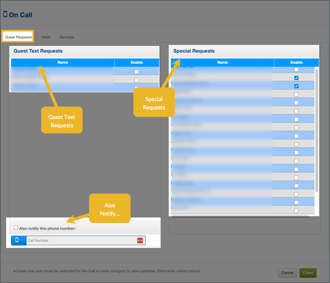Click the green Close button
330x283 pixels.
click(308, 273)
